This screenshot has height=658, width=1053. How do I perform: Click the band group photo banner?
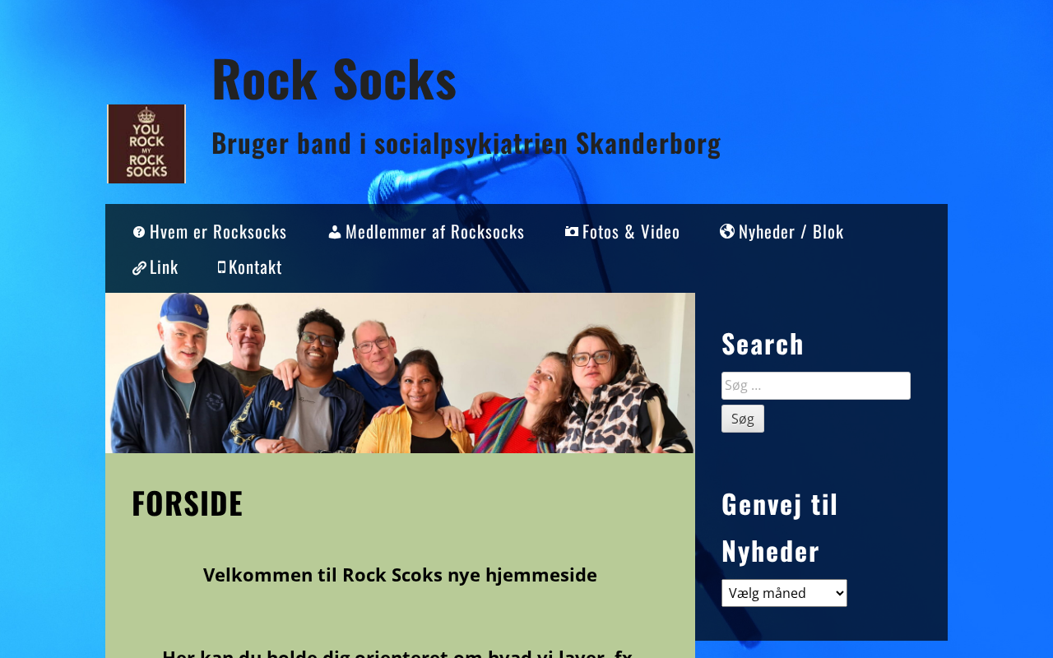[400, 373]
